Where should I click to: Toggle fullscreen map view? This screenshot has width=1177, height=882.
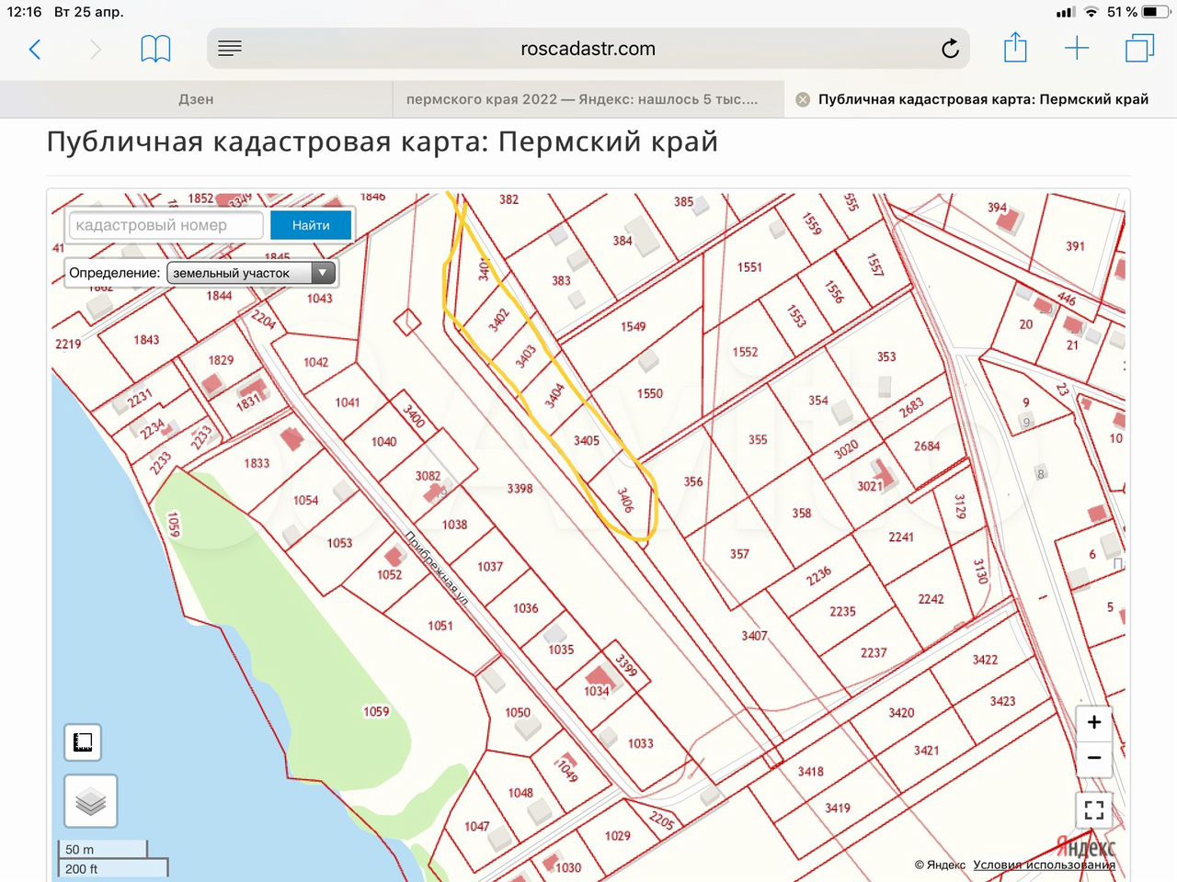1094,809
